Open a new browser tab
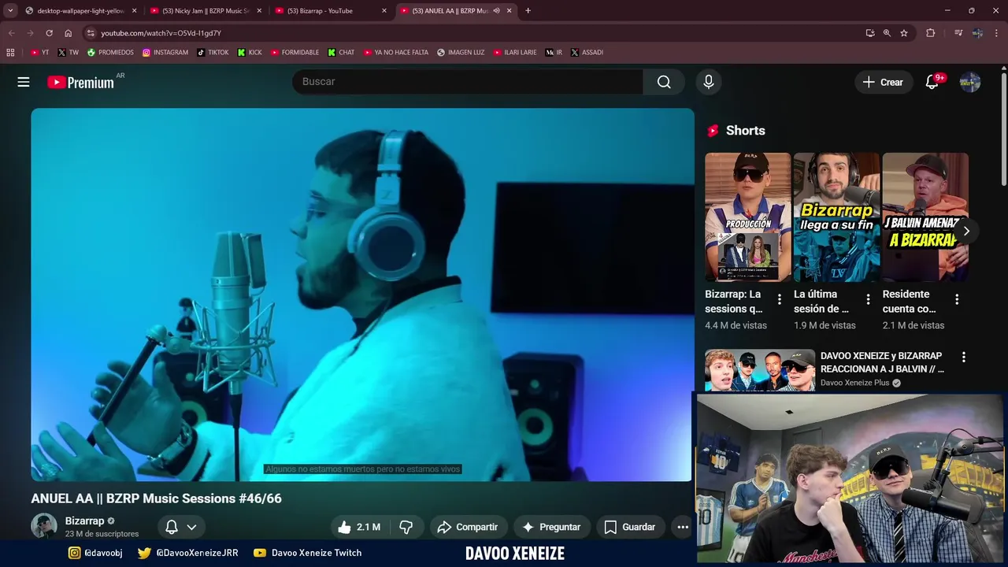Image resolution: width=1008 pixels, height=567 pixels. point(528,11)
